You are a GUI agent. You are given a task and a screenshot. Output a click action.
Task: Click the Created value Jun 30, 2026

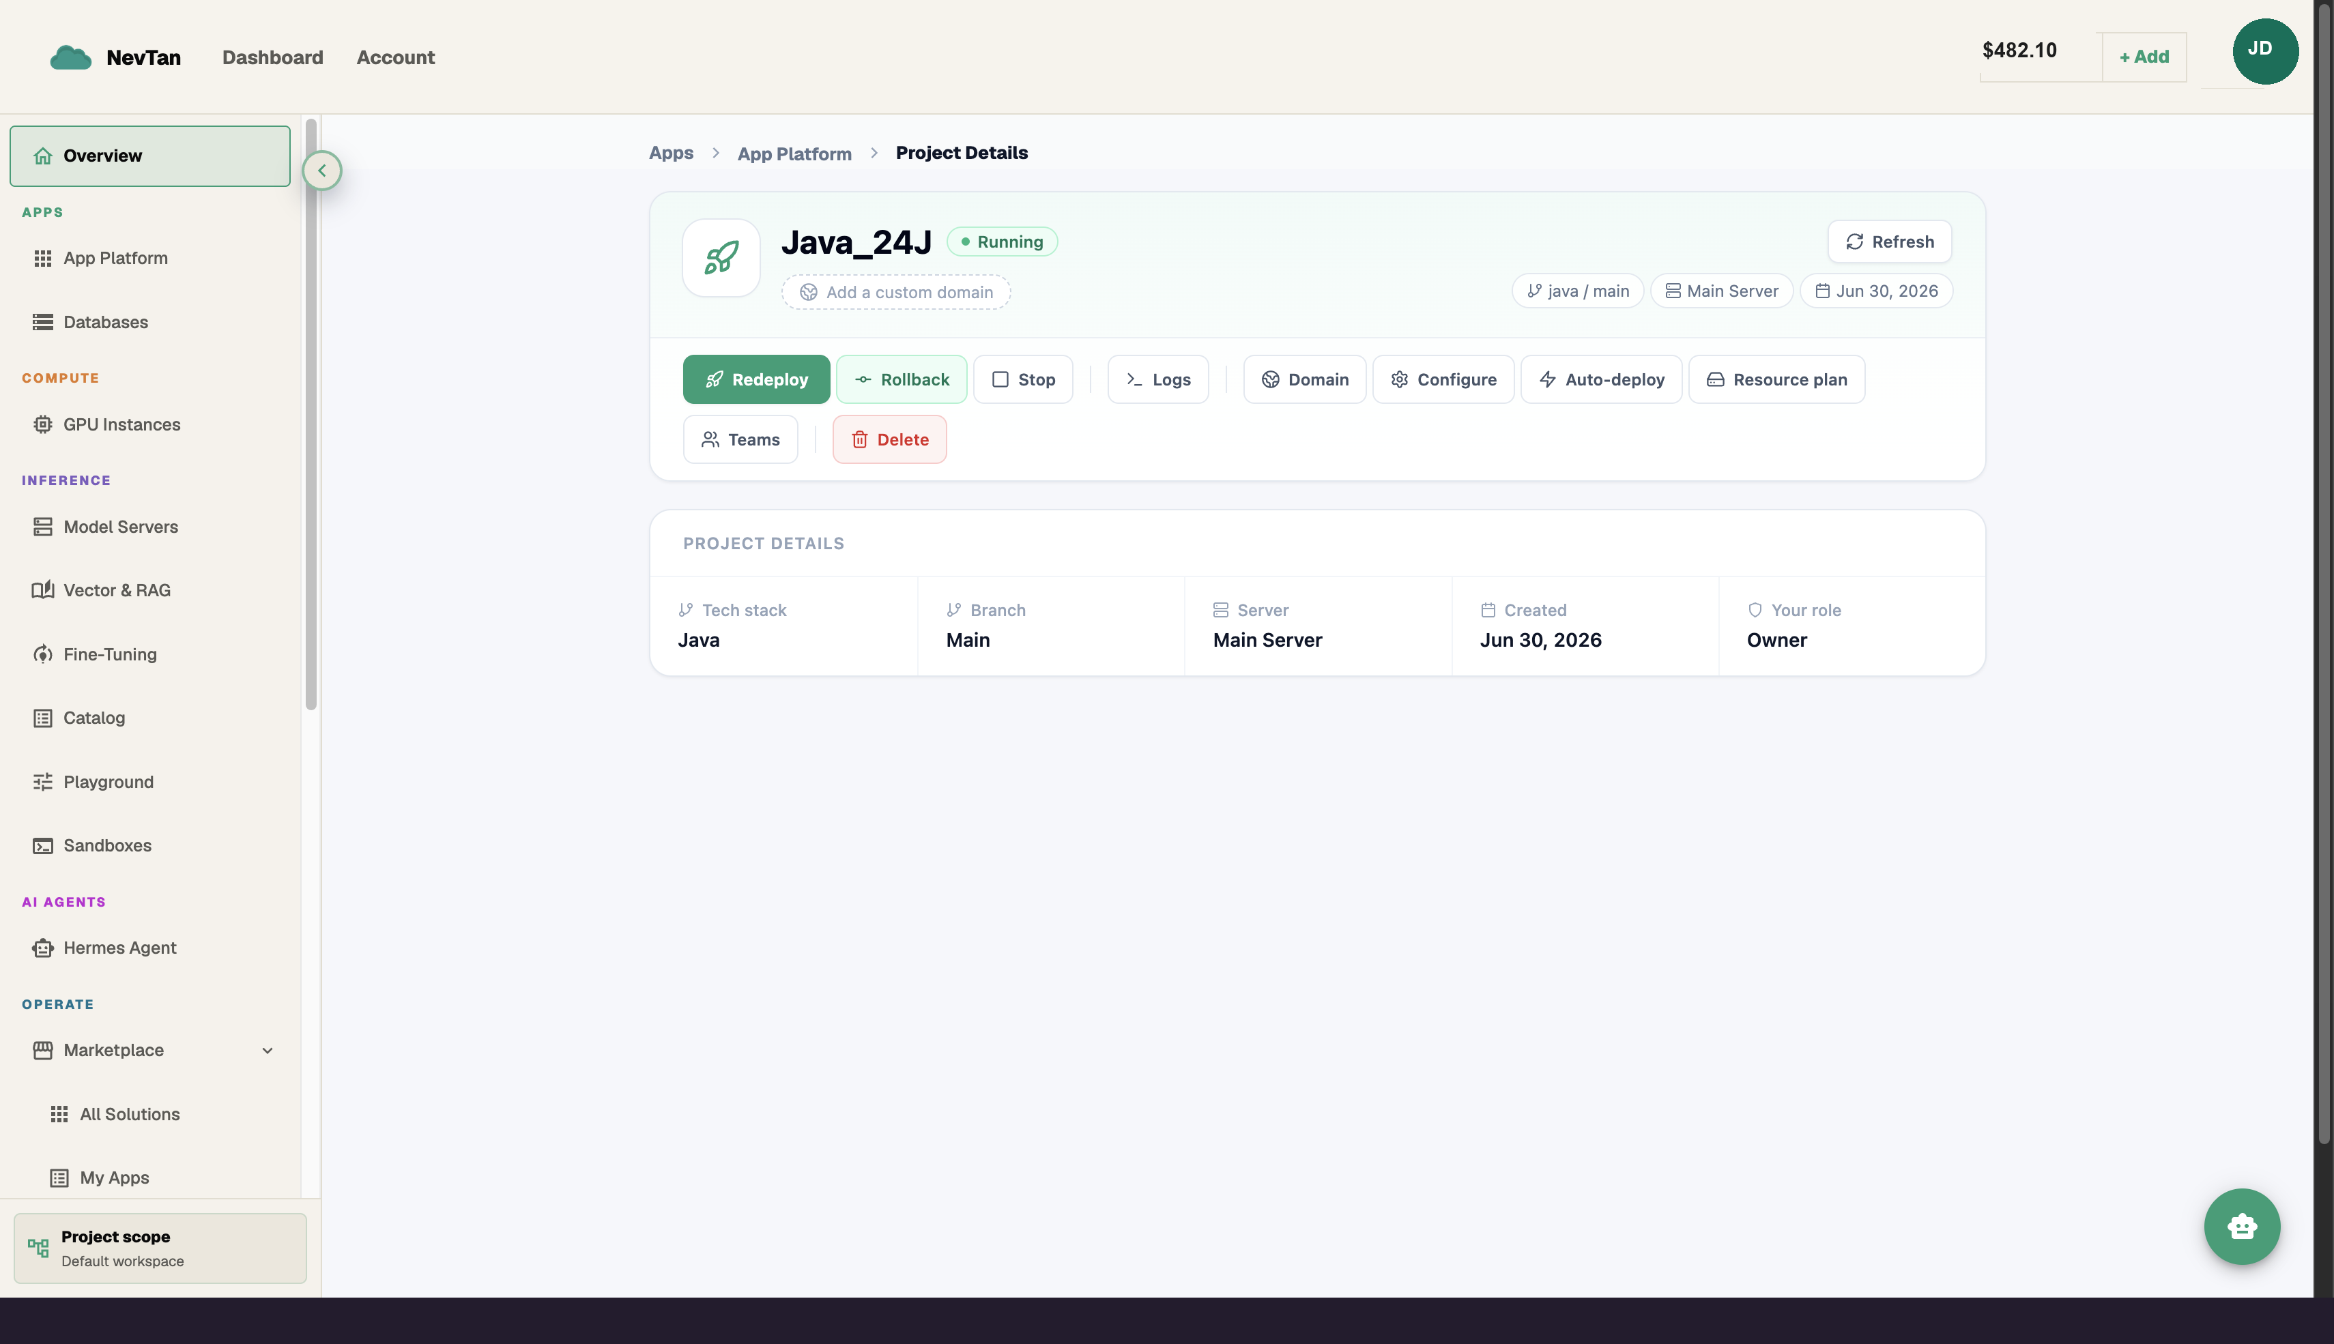point(1540,640)
